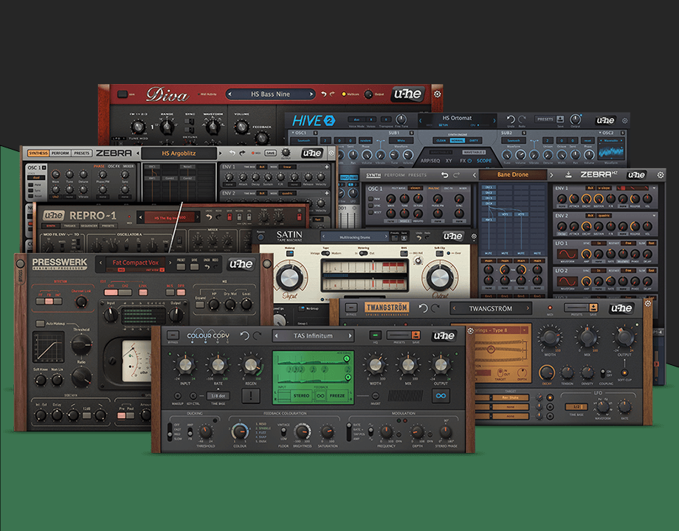The image size is (679, 531).
Task: Click the exclamation mark button in Colour Copy
Action: [251, 395]
